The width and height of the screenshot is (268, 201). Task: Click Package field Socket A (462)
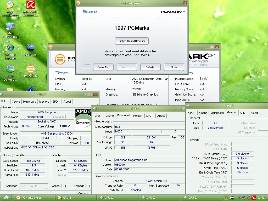[47, 121]
